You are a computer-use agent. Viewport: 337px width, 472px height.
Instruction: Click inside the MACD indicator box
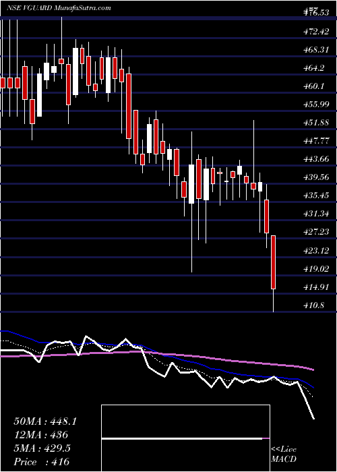tap(185, 438)
